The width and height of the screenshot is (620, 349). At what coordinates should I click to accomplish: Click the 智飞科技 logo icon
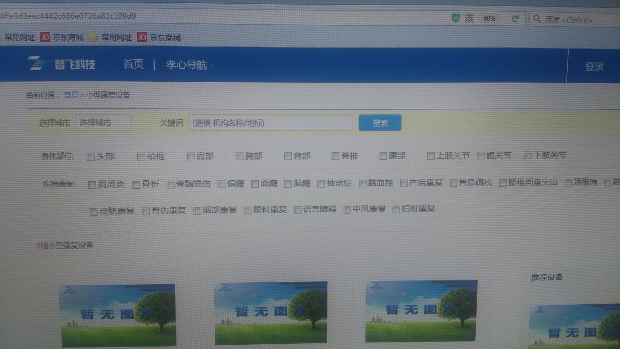[x=39, y=64]
